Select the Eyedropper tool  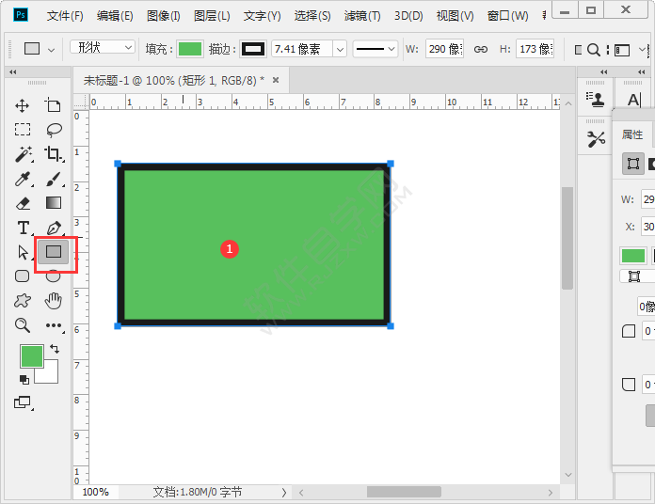click(x=23, y=179)
